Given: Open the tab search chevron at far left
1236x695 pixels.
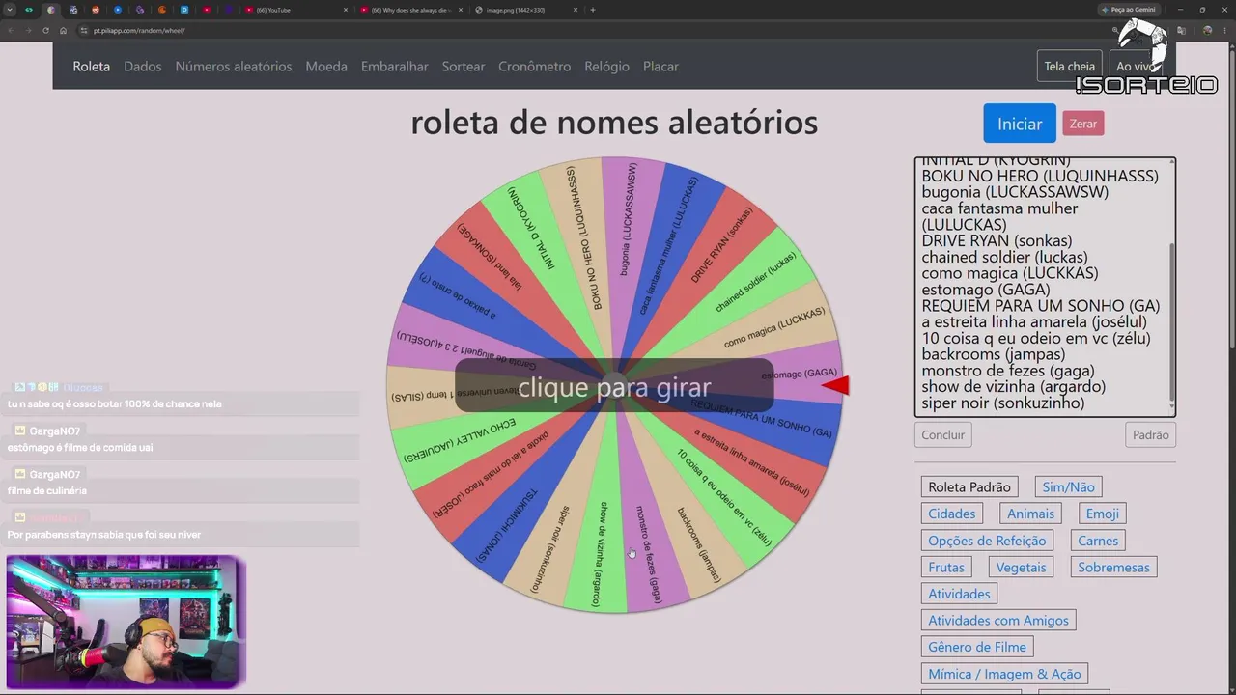Looking at the screenshot, I should click(11, 10).
